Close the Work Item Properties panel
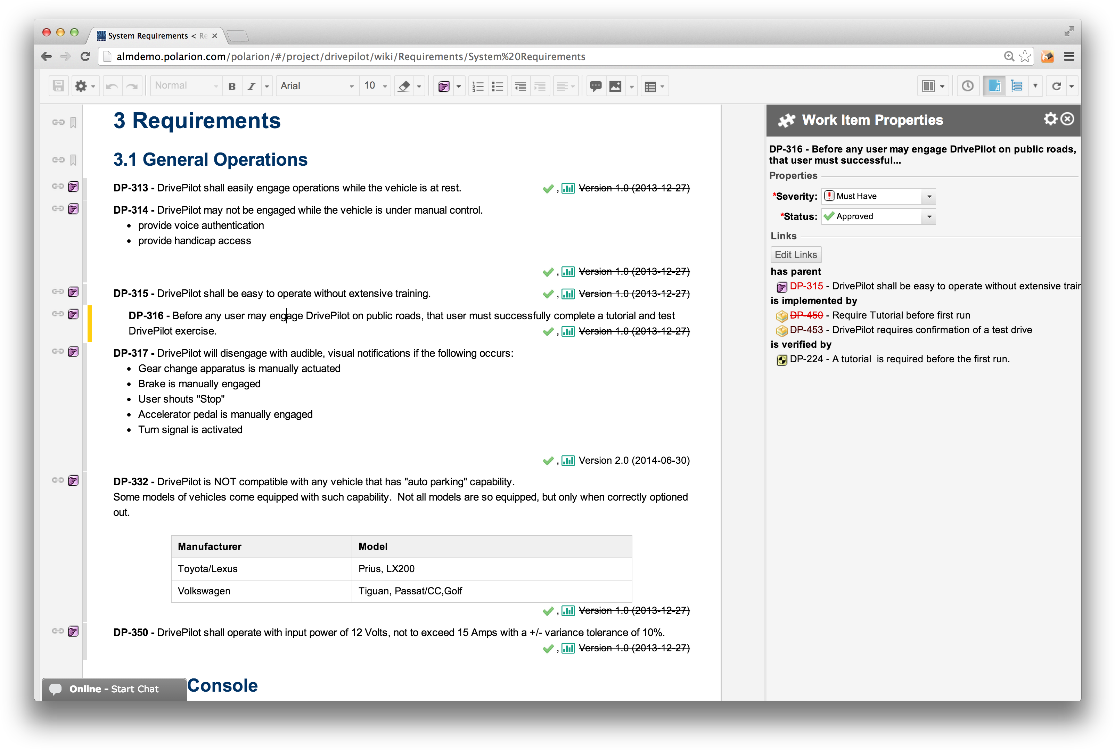This screenshot has height=750, width=1115. click(x=1068, y=119)
